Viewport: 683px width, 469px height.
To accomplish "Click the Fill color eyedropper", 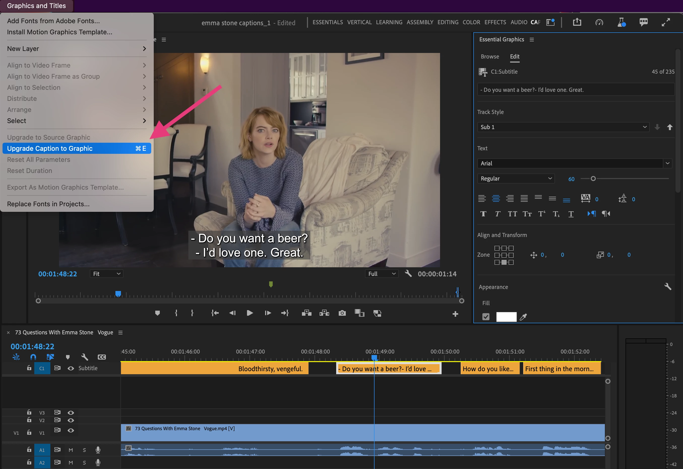I will [523, 317].
